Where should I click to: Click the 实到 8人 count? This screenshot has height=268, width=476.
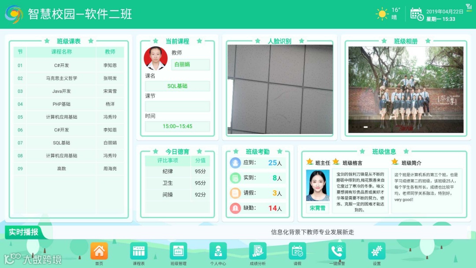(277, 178)
